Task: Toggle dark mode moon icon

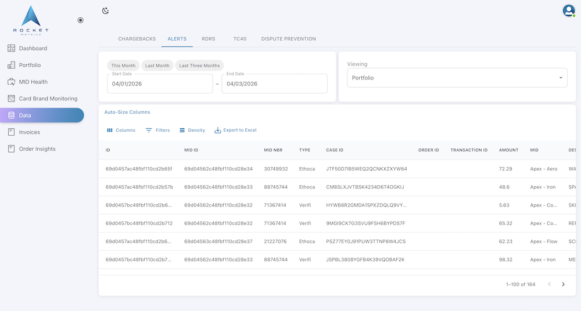Action: 105,10
